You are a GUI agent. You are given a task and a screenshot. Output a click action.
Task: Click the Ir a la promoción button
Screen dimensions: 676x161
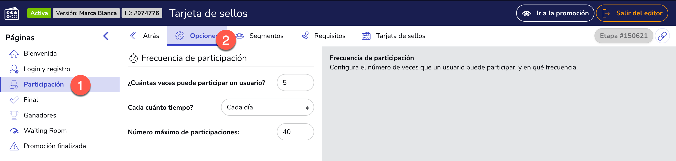click(555, 13)
